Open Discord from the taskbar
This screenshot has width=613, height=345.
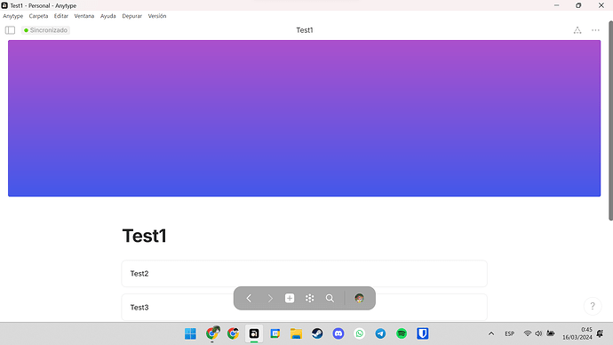[338, 333]
